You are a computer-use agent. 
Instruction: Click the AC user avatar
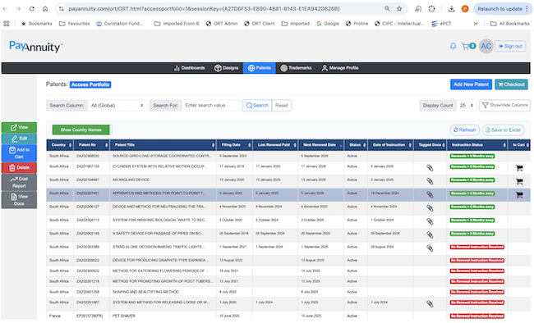tap(486, 46)
